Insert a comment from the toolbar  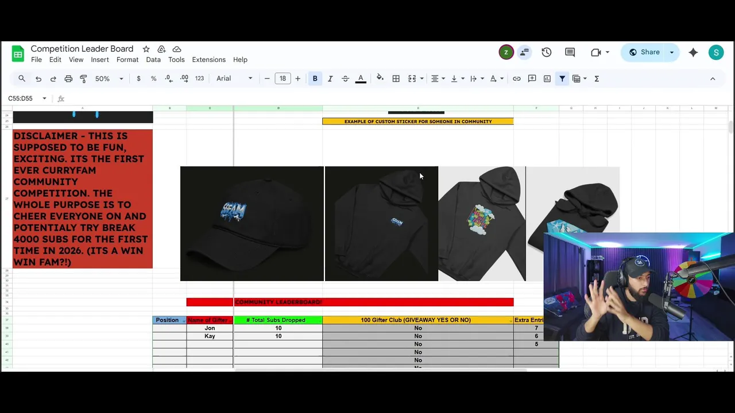tap(532, 79)
